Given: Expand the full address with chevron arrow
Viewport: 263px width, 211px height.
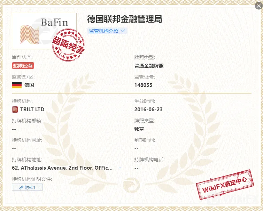Looking at the screenshot, I should tap(120, 168).
